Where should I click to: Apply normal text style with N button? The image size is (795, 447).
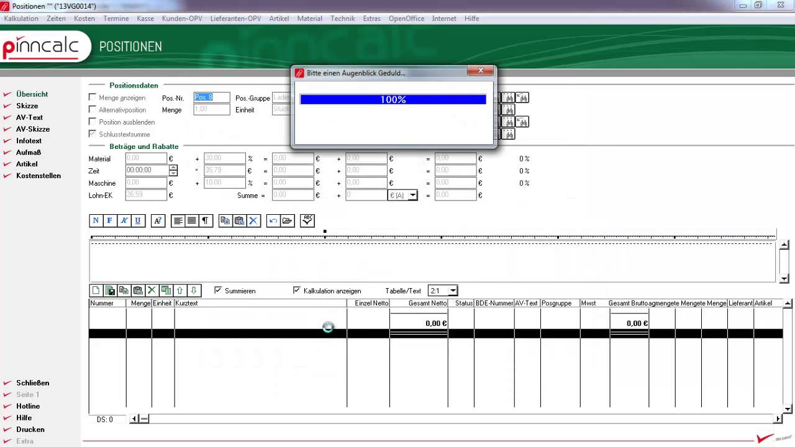[x=96, y=220]
